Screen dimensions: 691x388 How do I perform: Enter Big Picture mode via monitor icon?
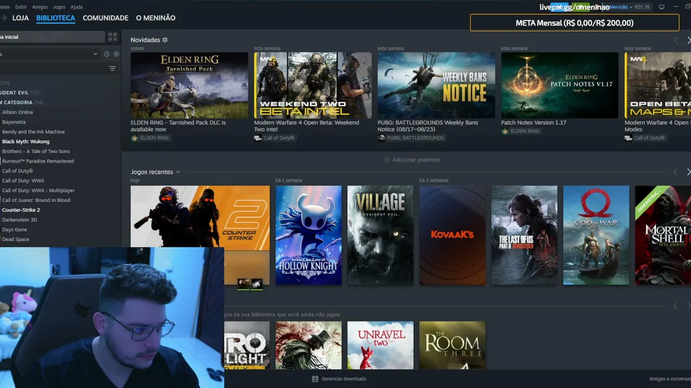pyautogui.click(x=662, y=7)
